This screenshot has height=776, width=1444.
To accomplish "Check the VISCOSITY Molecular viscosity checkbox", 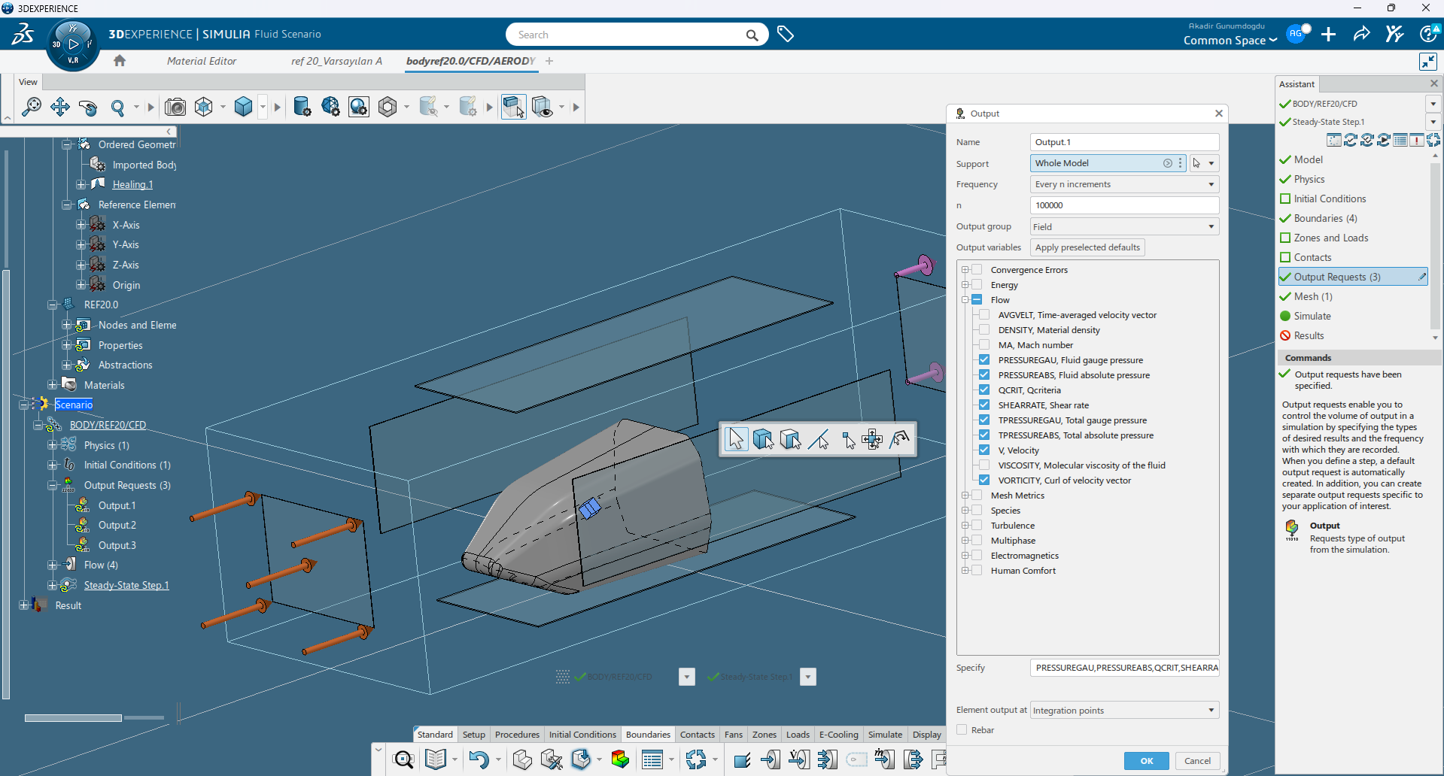I will [984, 465].
